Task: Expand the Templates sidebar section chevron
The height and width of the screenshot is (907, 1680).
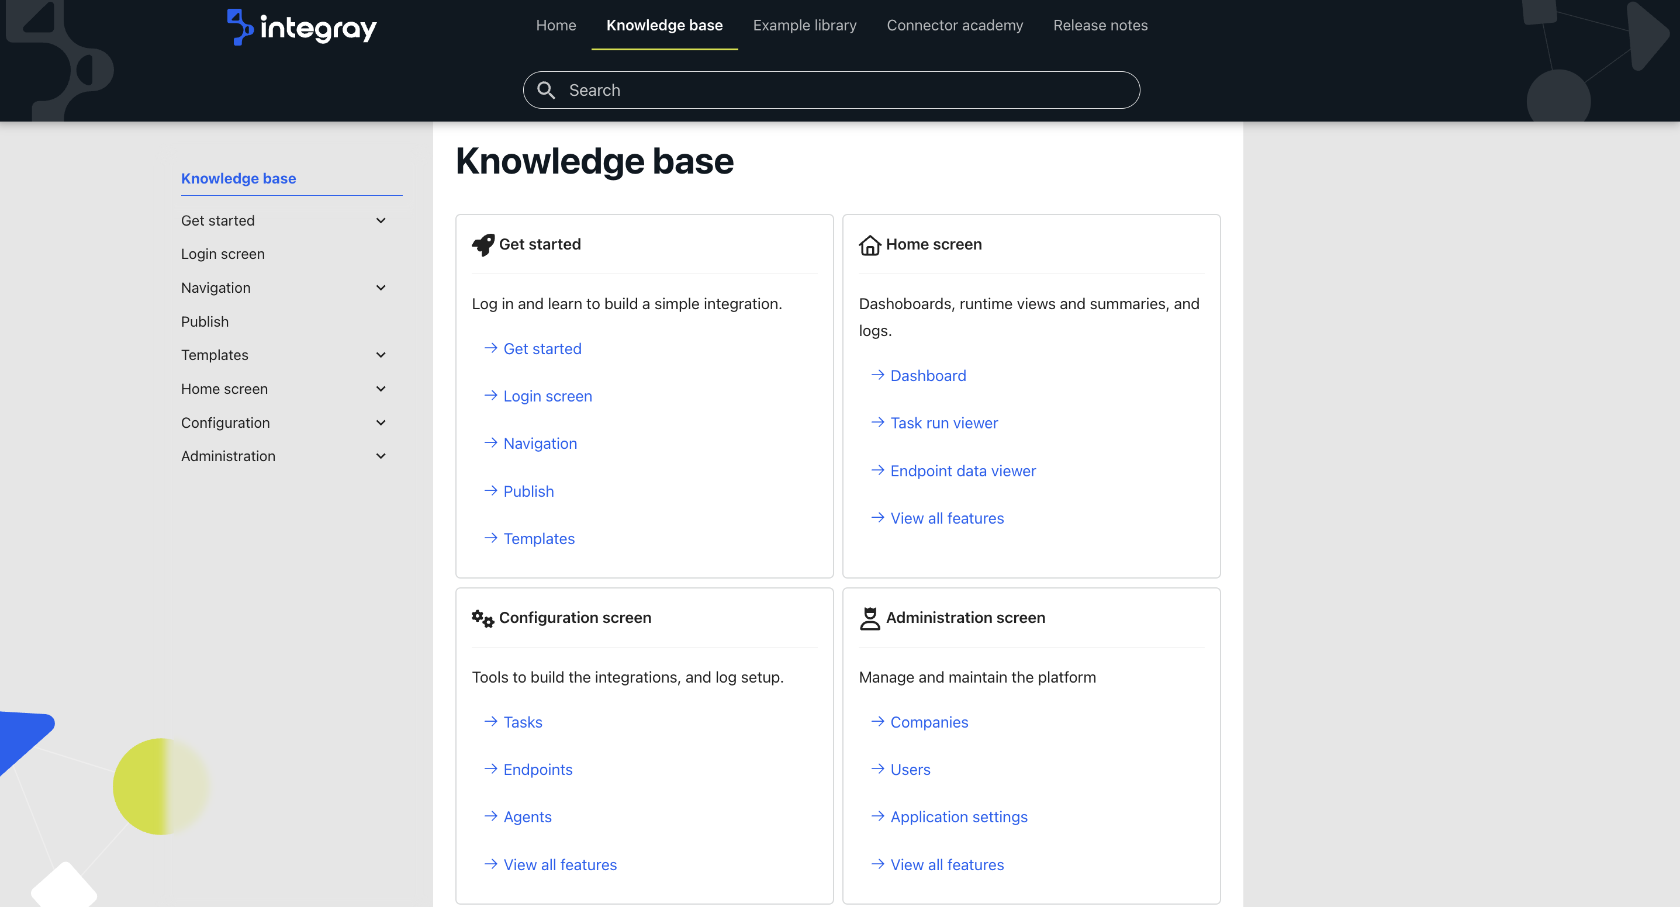Action: tap(381, 355)
